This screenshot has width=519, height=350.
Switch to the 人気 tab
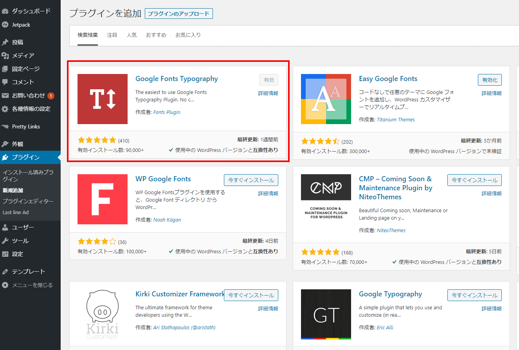132,35
